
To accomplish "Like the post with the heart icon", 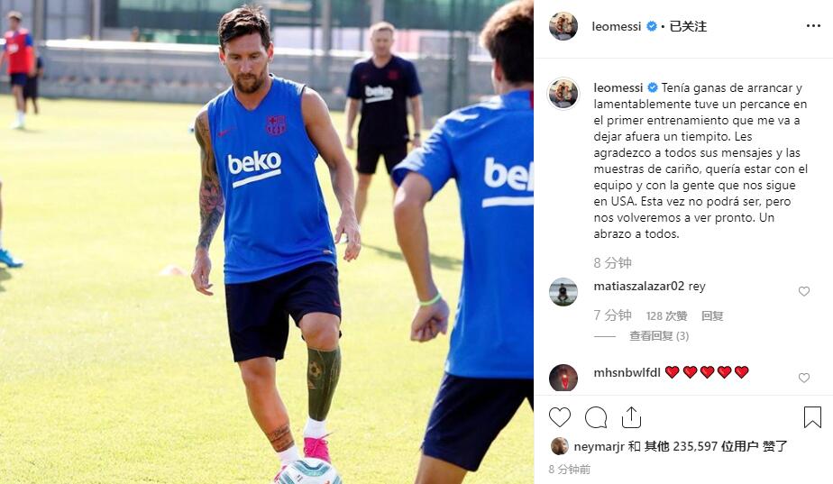I will (x=560, y=417).
